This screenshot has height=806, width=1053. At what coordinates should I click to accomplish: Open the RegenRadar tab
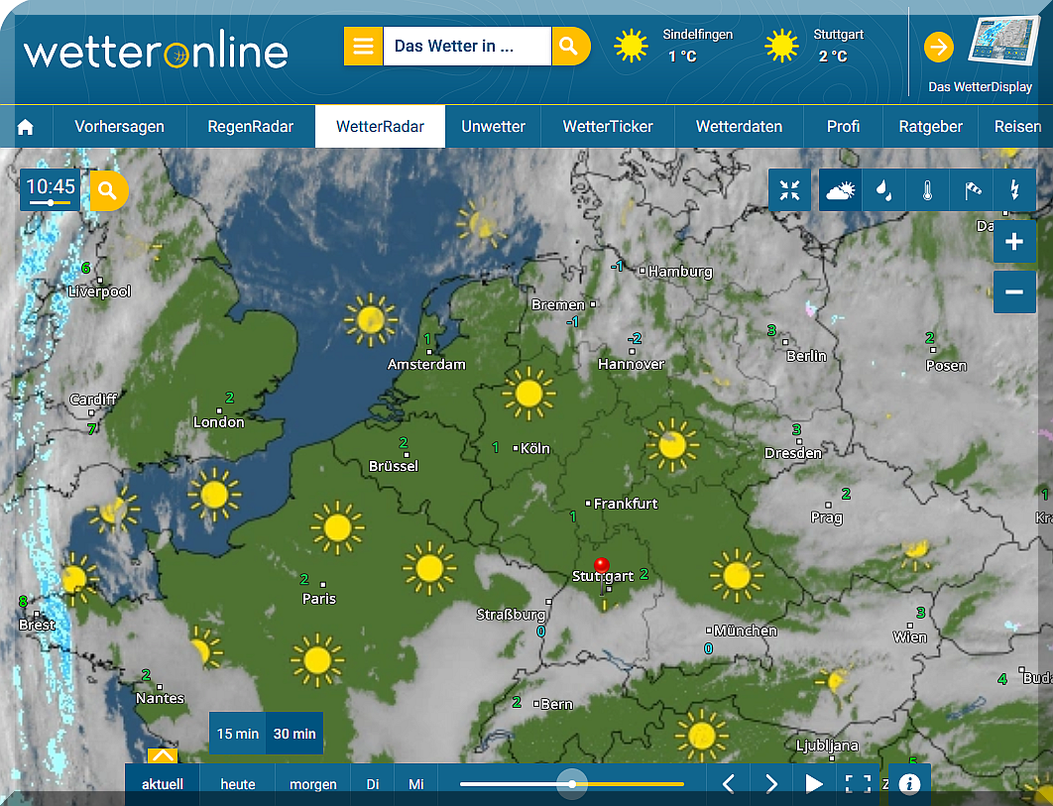click(x=251, y=127)
